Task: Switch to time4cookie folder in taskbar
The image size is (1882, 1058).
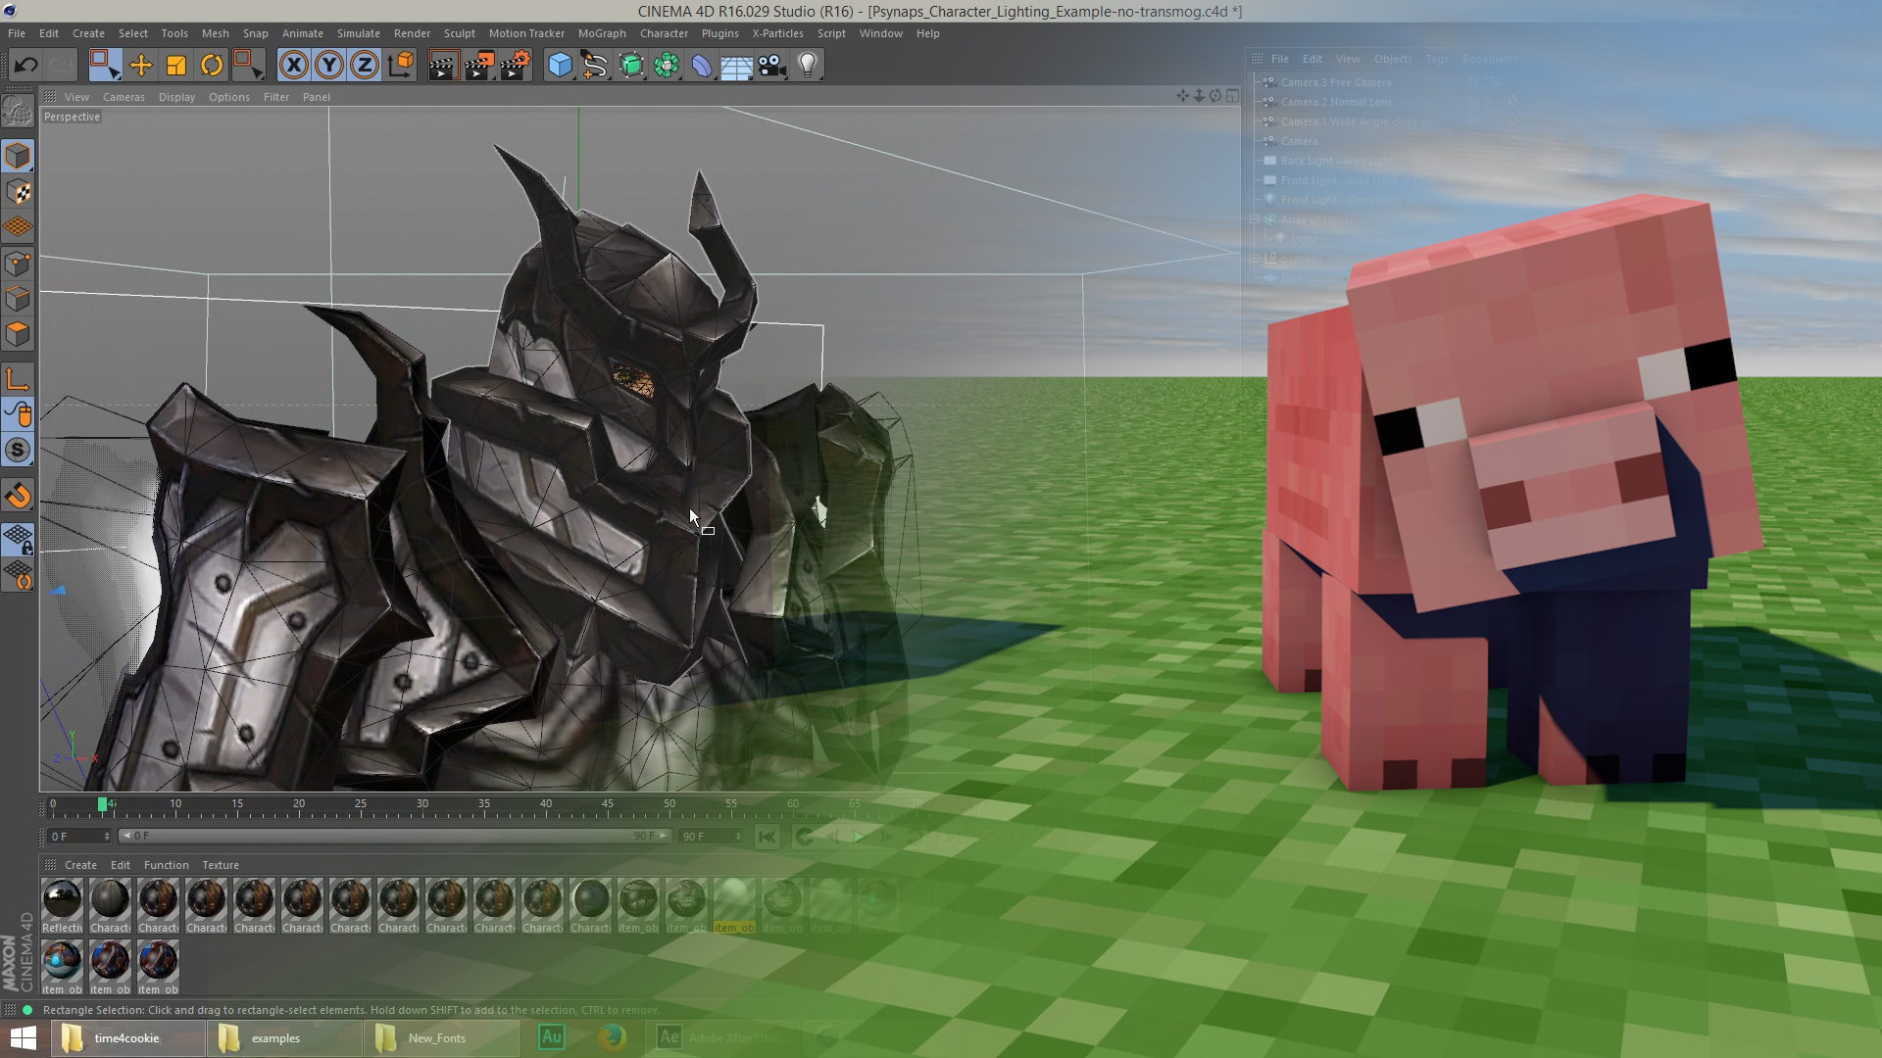Action: (127, 1038)
